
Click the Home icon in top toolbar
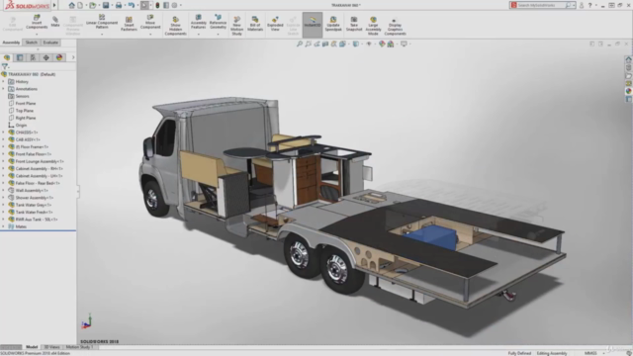tap(71, 5)
